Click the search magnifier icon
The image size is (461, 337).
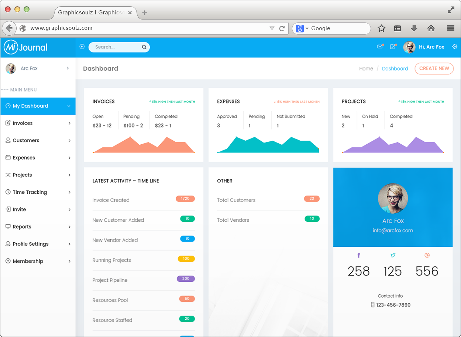click(144, 47)
